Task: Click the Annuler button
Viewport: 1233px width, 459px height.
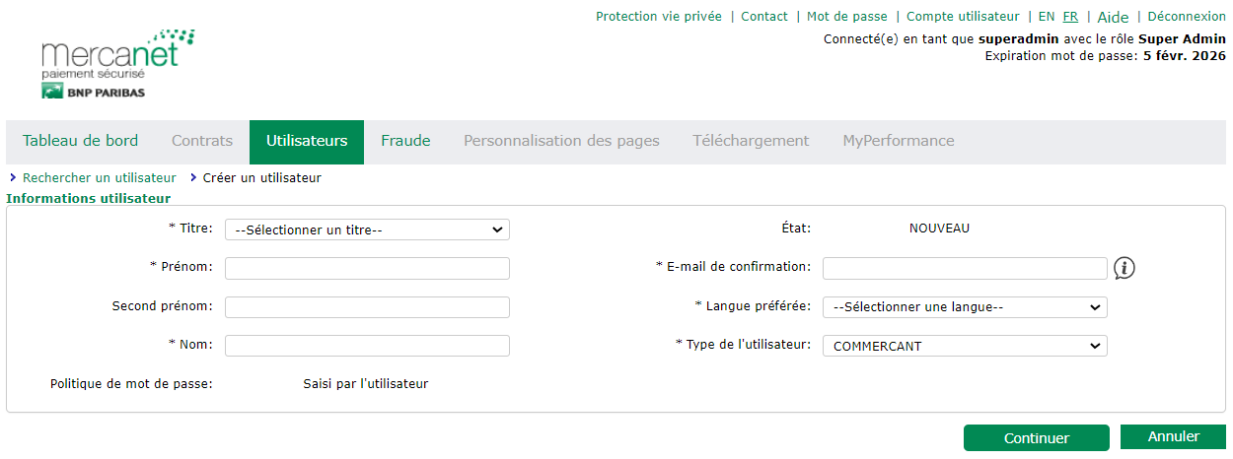Action: (1173, 436)
